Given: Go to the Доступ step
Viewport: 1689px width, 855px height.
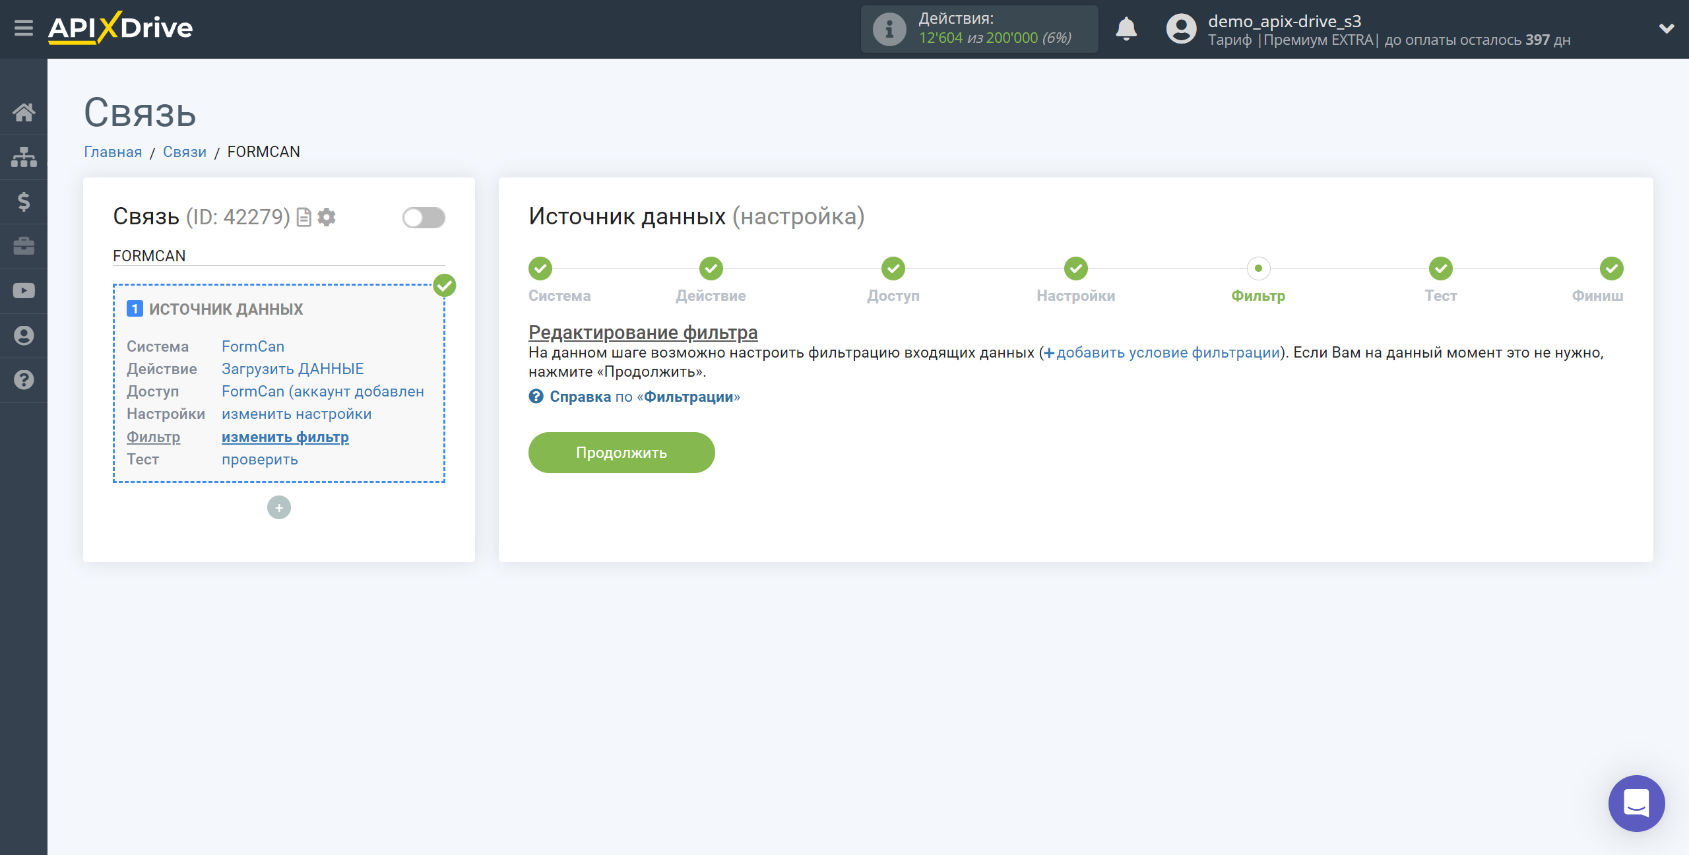Looking at the screenshot, I should pyautogui.click(x=893, y=280).
